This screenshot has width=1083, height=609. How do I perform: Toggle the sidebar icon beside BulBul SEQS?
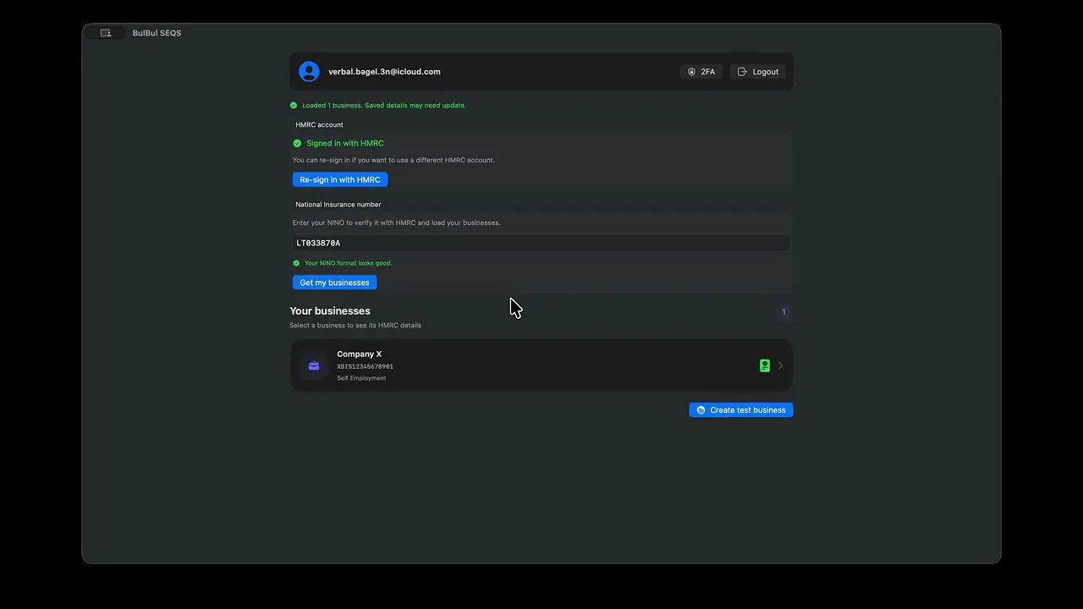[106, 33]
